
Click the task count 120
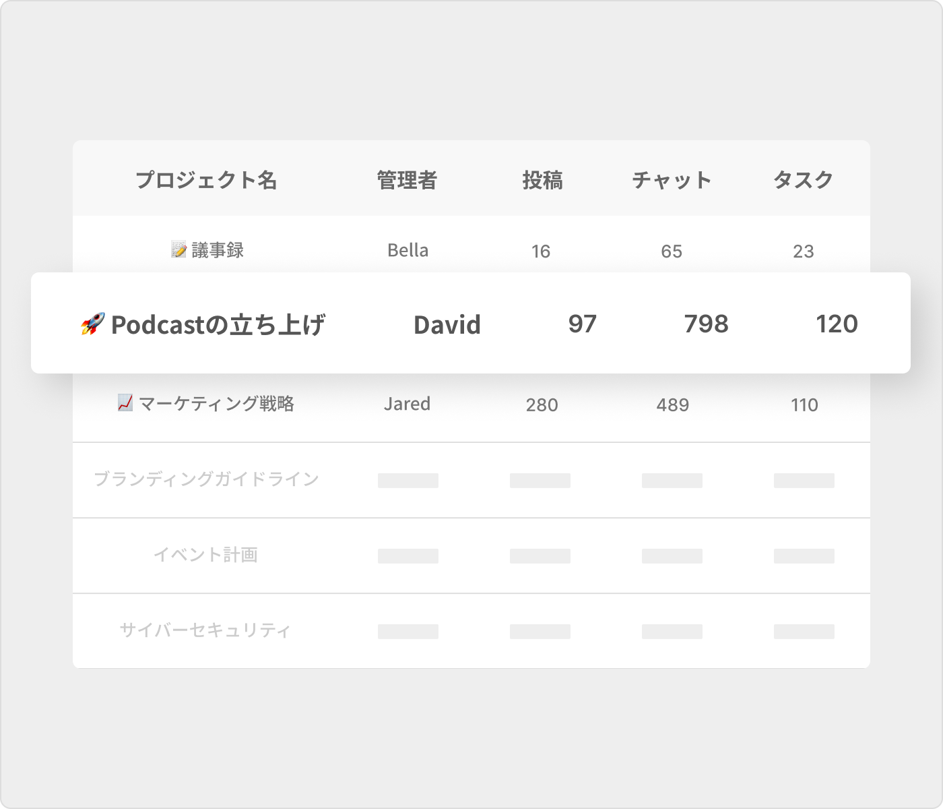tap(837, 324)
